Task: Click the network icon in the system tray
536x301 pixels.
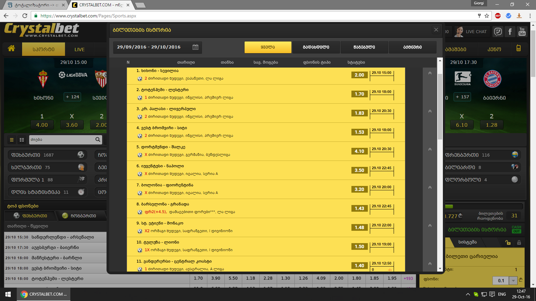Action: coord(484,294)
